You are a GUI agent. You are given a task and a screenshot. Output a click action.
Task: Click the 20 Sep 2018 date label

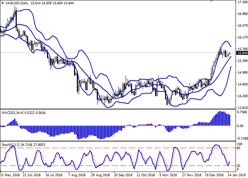pos(122,175)
